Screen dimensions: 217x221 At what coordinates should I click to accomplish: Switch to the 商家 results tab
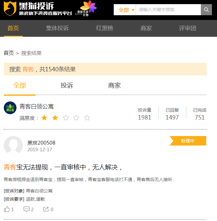(x=114, y=86)
